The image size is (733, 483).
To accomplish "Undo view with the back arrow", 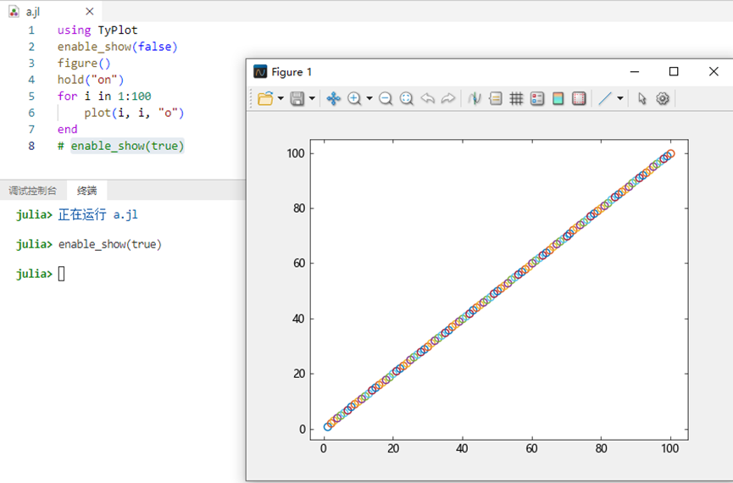I will pos(427,98).
